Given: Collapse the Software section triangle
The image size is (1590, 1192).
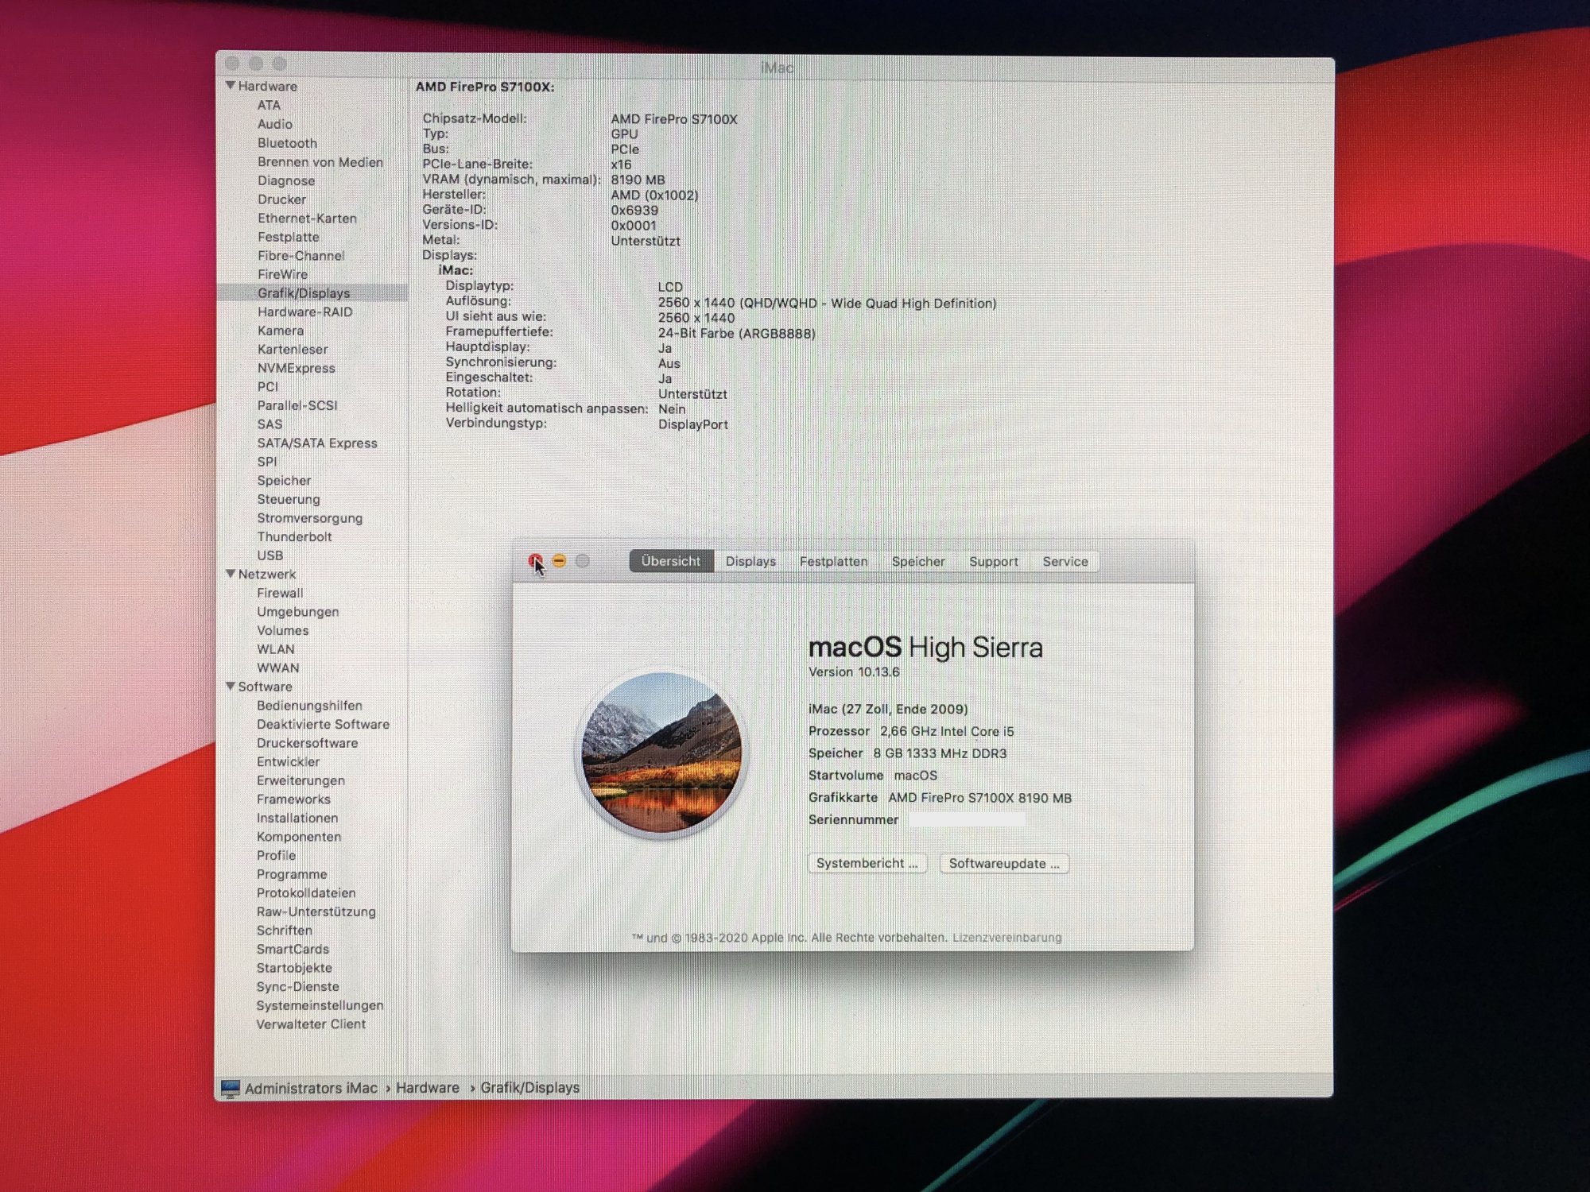Looking at the screenshot, I should (x=231, y=686).
